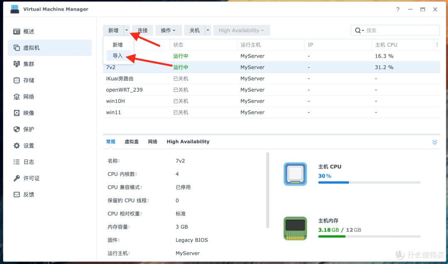Open VMM 设置 (Settings)
The image size is (448, 264).
(28, 145)
